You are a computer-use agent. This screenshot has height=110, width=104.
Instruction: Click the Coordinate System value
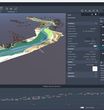pos(92,44)
